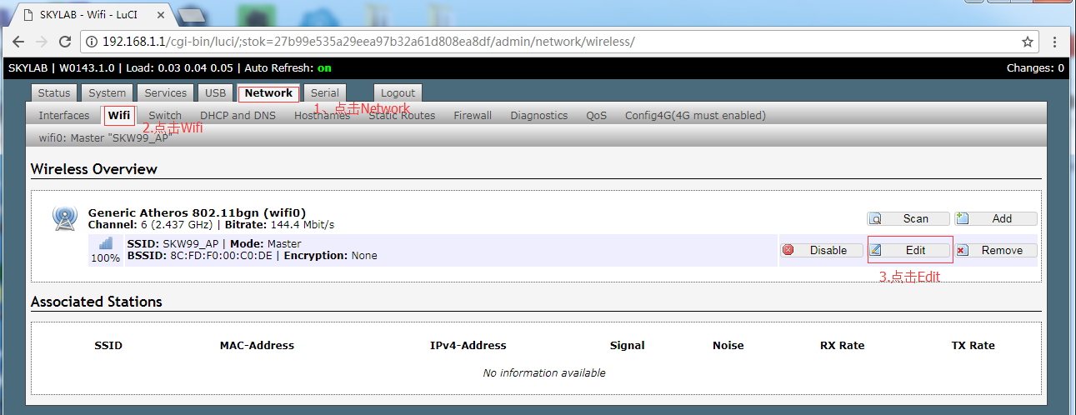Open Chrome's three-dot menu
Viewport: 1076px width, 415px height.
pos(1057,42)
